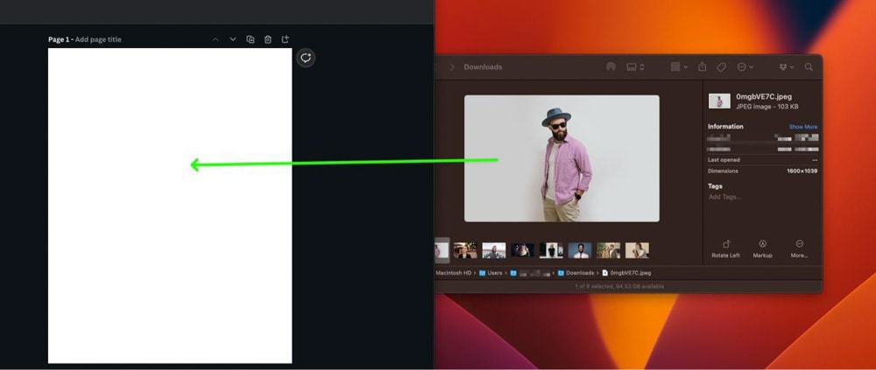The height and width of the screenshot is (370, 876).
Task: Go forward in Finder with the chevron
Action: (452, 67)
